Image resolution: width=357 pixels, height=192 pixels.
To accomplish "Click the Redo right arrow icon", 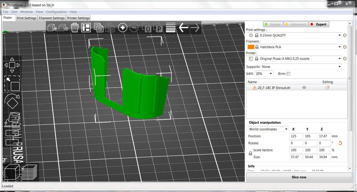I will (x=195, y=28).
